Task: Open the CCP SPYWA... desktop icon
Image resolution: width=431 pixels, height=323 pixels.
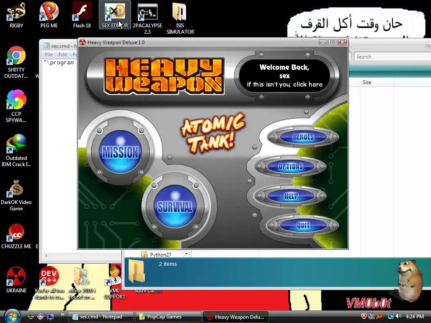Action: tap(16, 106)
